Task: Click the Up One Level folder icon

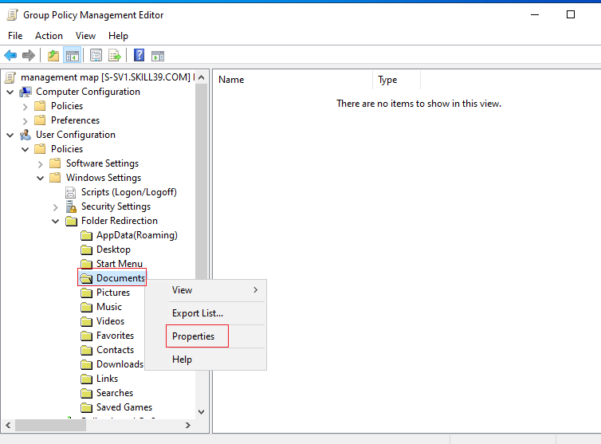Action: 53,56
